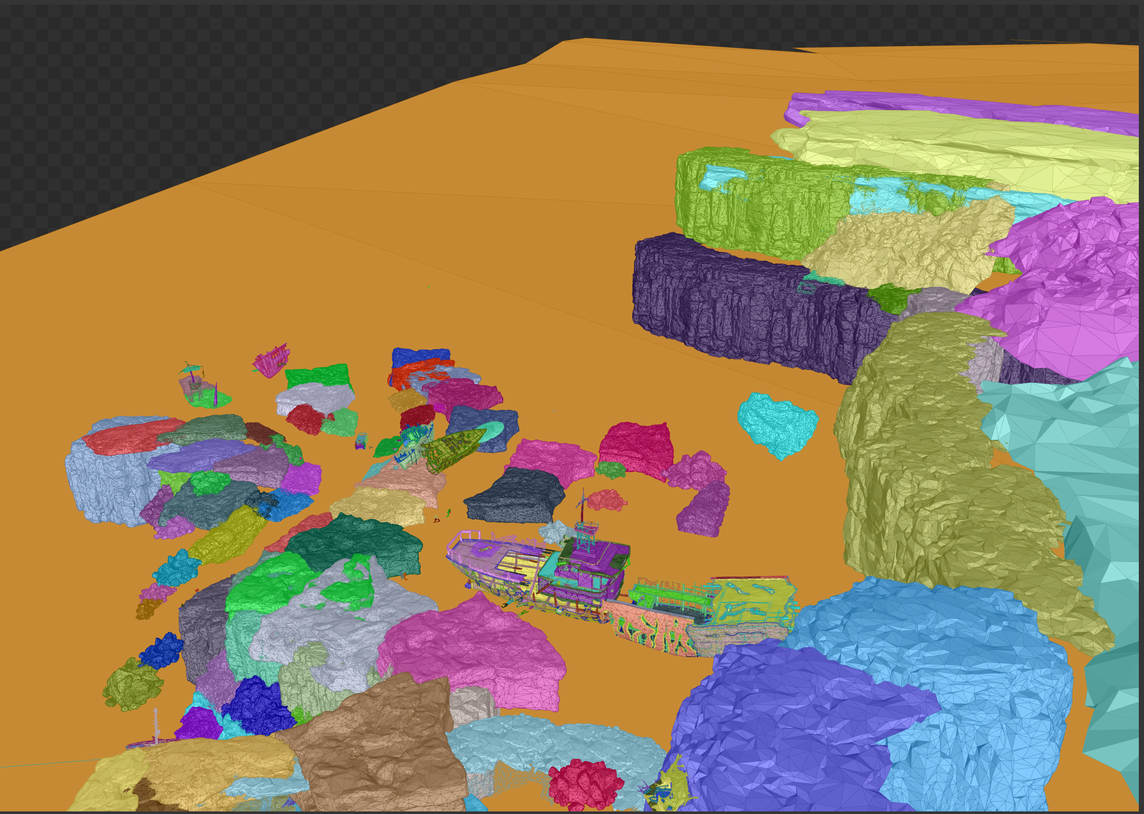Select the tiny green island with umbrella

point(207,397)
